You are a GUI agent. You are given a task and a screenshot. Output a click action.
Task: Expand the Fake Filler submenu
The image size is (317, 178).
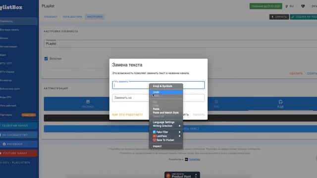point(166,132)
